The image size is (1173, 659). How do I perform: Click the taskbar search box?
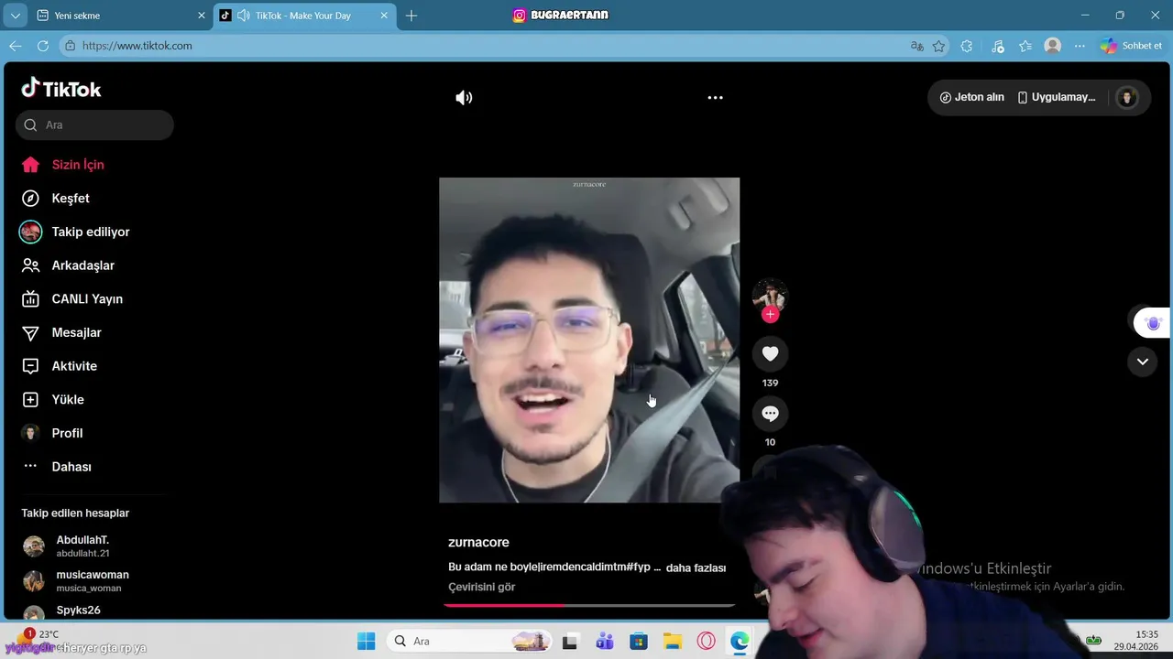(469, 641)
